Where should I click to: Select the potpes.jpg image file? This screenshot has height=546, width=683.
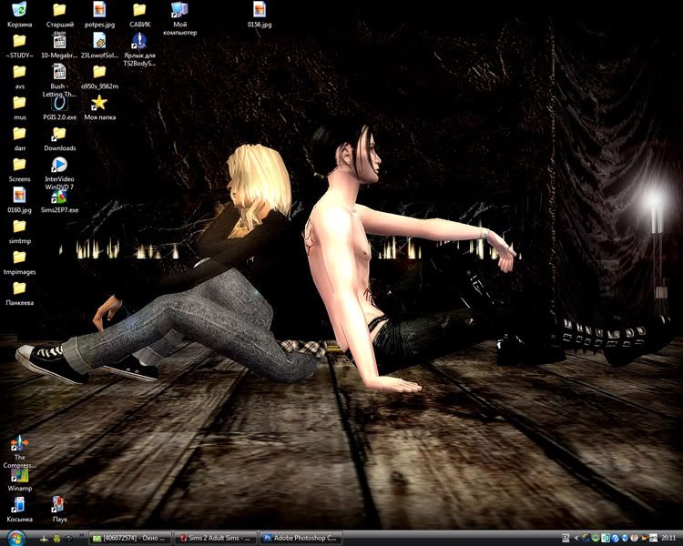[x=99, y=15]
